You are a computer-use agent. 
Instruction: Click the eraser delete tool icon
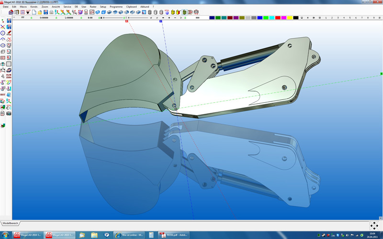pos(9,33)
